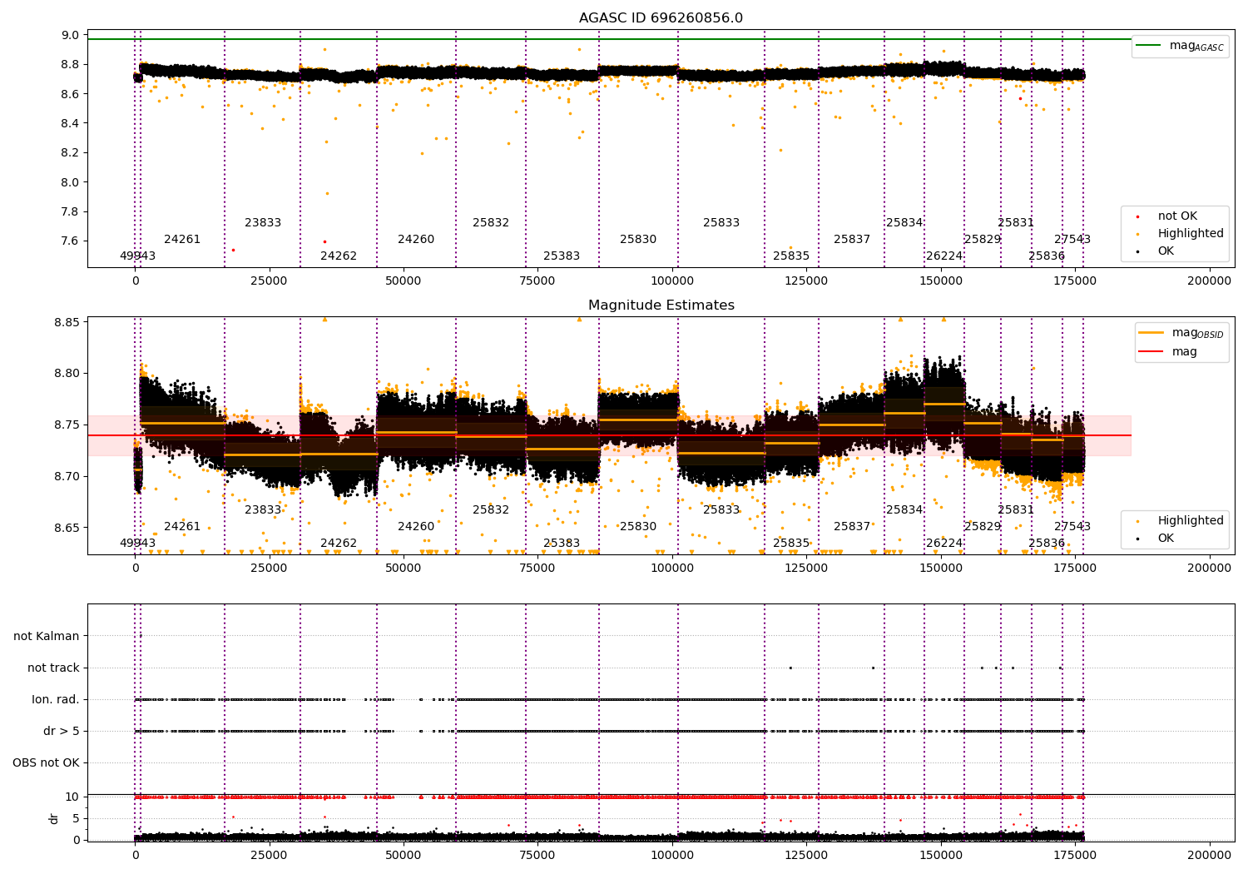Click OBSID label 27543 in the top plot
The width and height of the screenshot is (1248, 874).
pos(1072,240)
